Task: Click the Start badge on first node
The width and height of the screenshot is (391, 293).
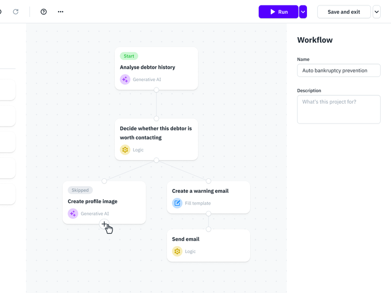Action: (x=129, y=56)
